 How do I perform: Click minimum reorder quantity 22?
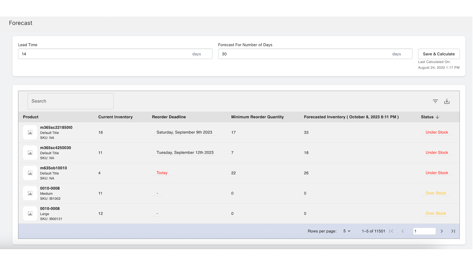click(233, 173)
